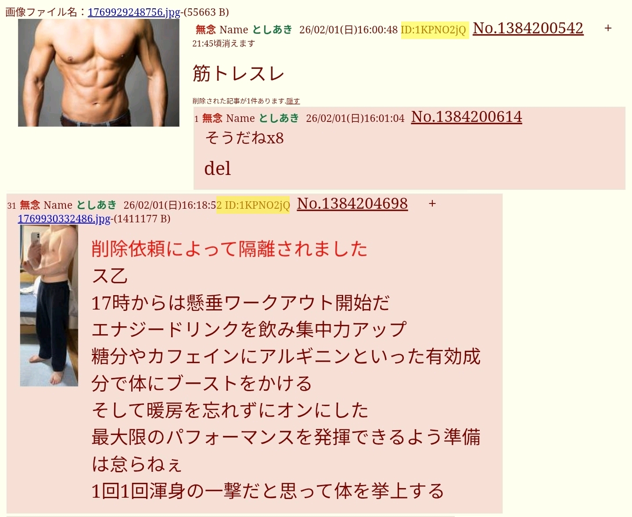Click the そうだねx8 agree counter

pyautogui.click(x=244, y=139)
